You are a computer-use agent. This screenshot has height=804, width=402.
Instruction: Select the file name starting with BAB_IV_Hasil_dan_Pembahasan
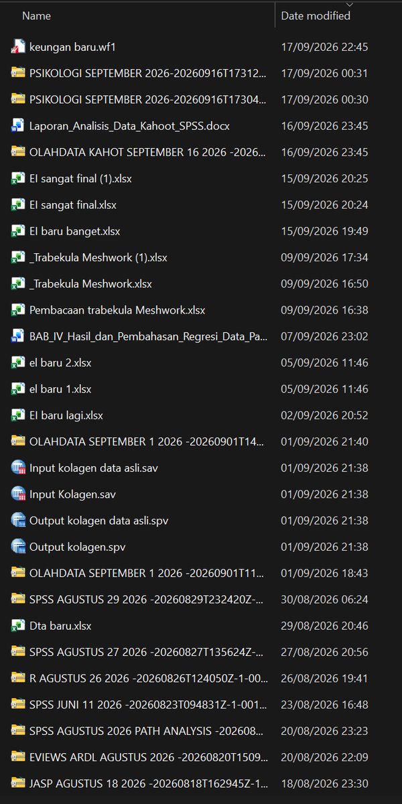(x=149, y=336)
